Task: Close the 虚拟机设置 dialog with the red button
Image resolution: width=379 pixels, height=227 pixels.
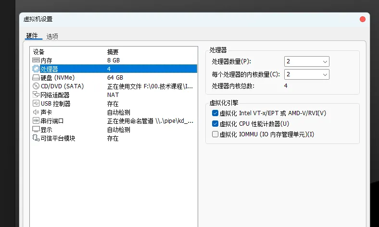Action: click(x=363, y=19)
